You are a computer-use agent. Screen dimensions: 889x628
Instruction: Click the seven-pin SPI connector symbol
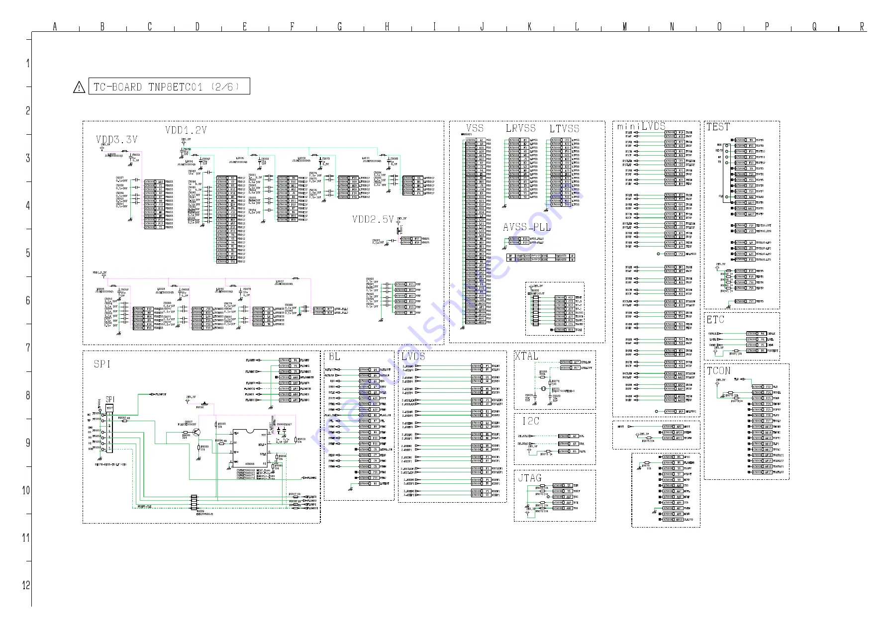pyautogui.click(x=109, y=429)
